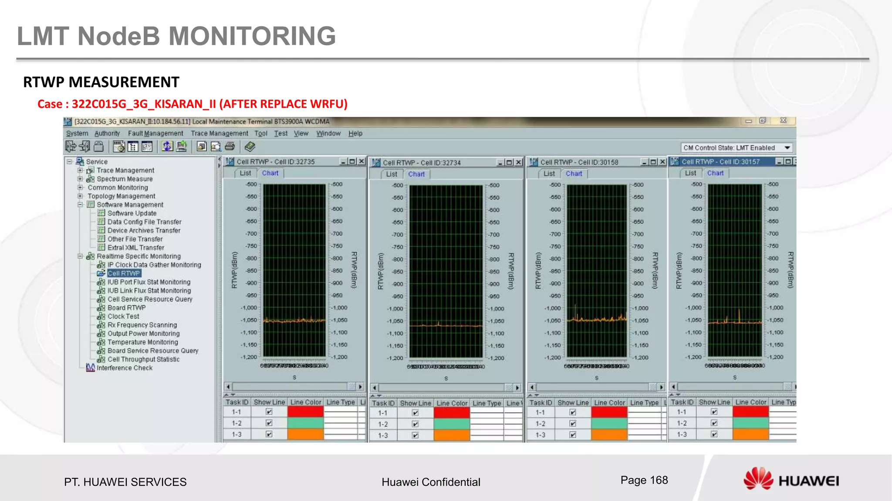892x501 pixels.
Task: Click horizontal scrollbar right arrow, Cell 32735
Action: click(360, 387)
